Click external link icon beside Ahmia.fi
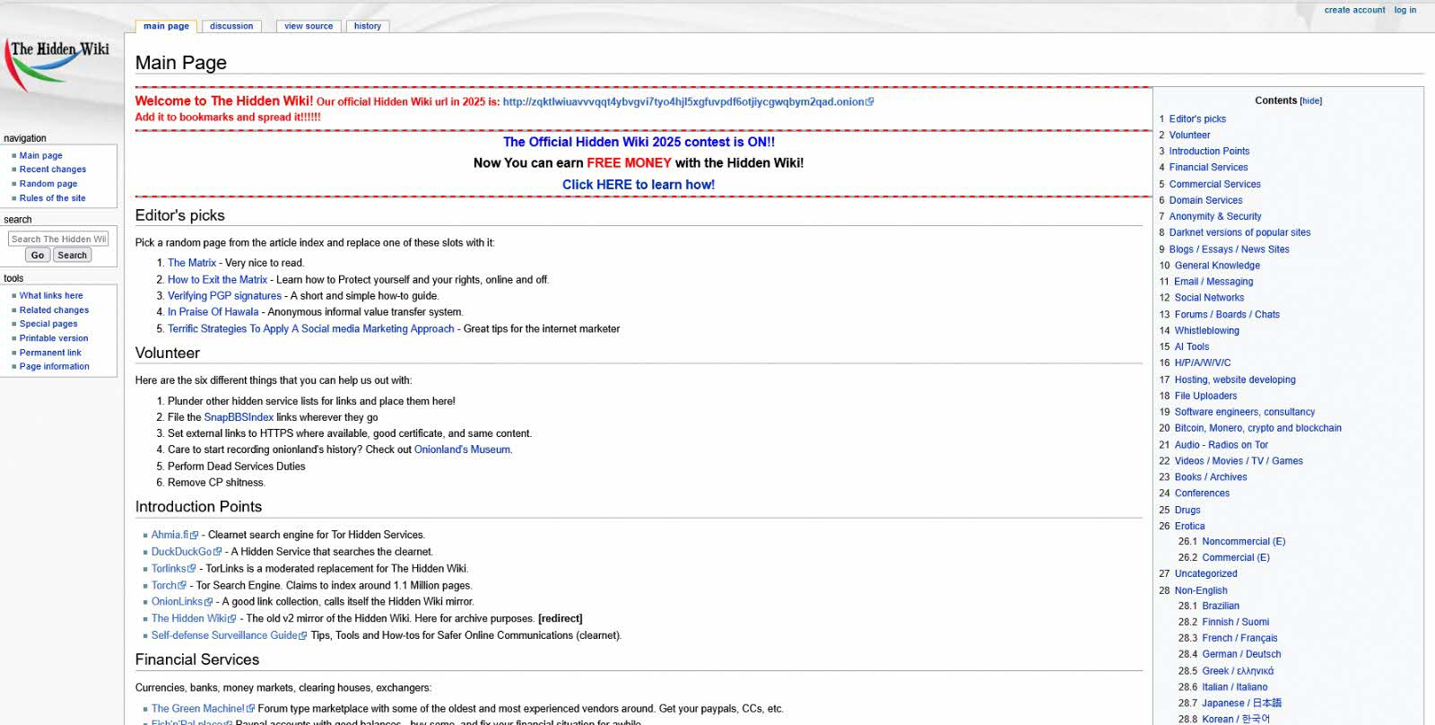This screenshot has height=725, width=1435. tap(195, 536)
